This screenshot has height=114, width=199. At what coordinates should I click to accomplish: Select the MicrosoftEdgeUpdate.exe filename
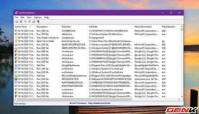(x=74, y=76)
